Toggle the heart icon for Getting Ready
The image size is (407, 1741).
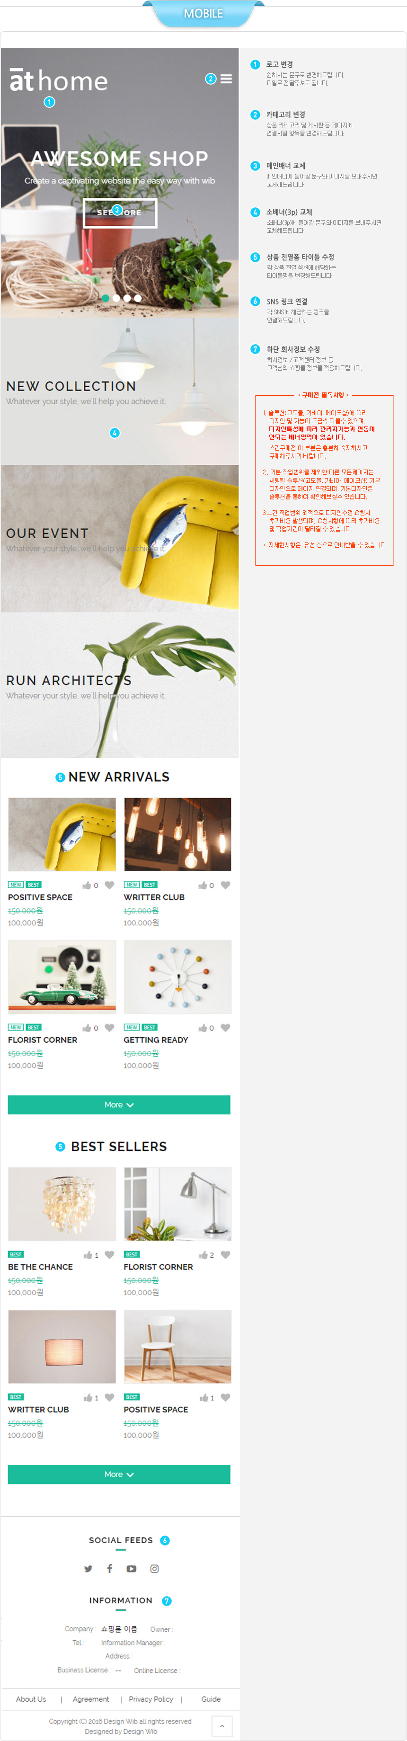[225, 1027]
